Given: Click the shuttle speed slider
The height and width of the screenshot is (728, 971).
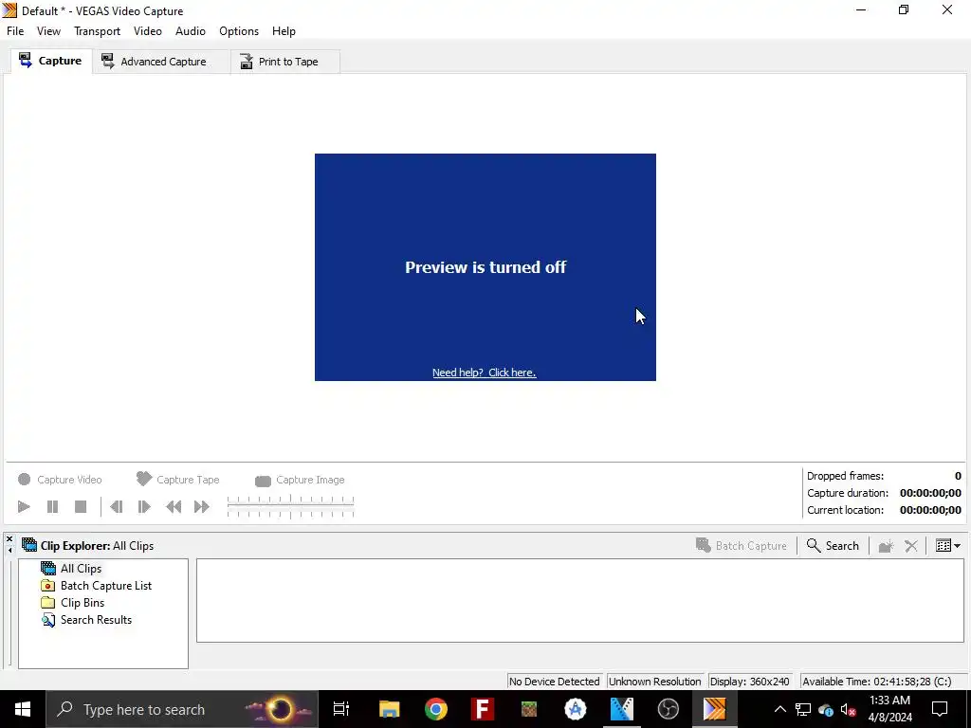Looking at the screenshot, I should pos(290,506).
